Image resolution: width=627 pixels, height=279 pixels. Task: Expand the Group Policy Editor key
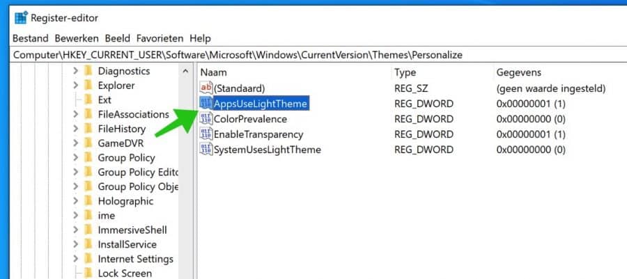[x=75, y=172]
